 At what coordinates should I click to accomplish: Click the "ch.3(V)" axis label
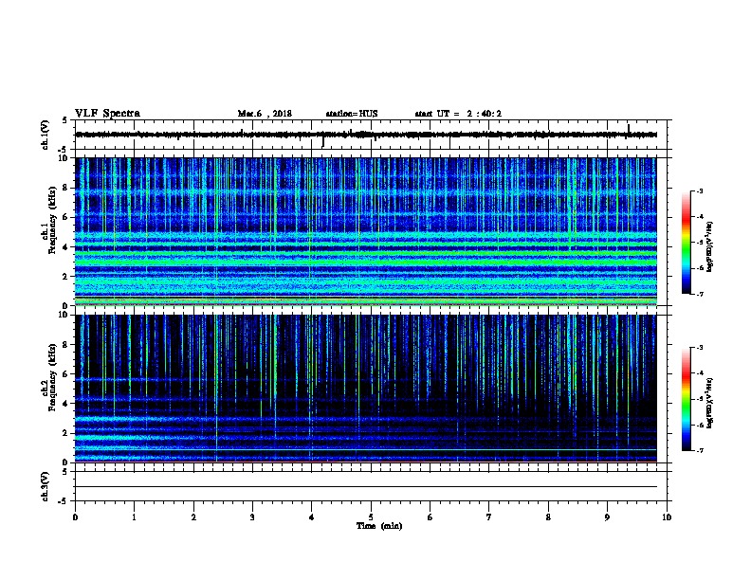pyautogui.click(x=46, y=486)
